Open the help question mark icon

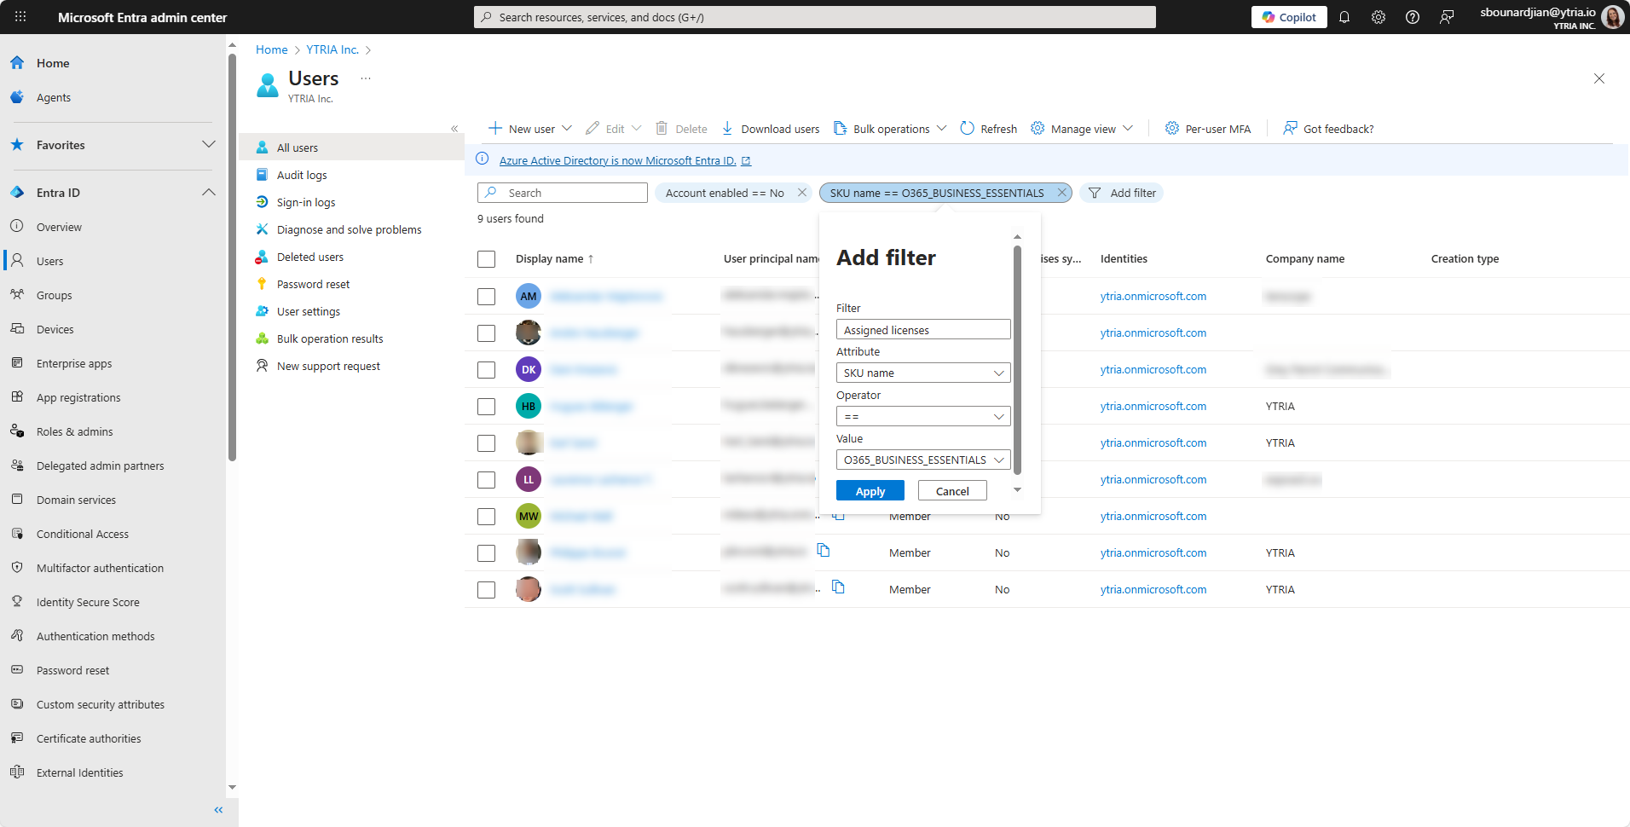coord(1413,17)
